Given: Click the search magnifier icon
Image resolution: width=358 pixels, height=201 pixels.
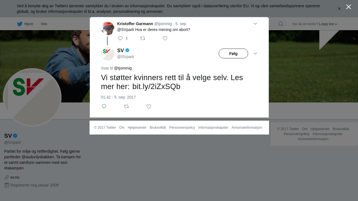Looking at the screenshot, I should click(x=281, y=24).
